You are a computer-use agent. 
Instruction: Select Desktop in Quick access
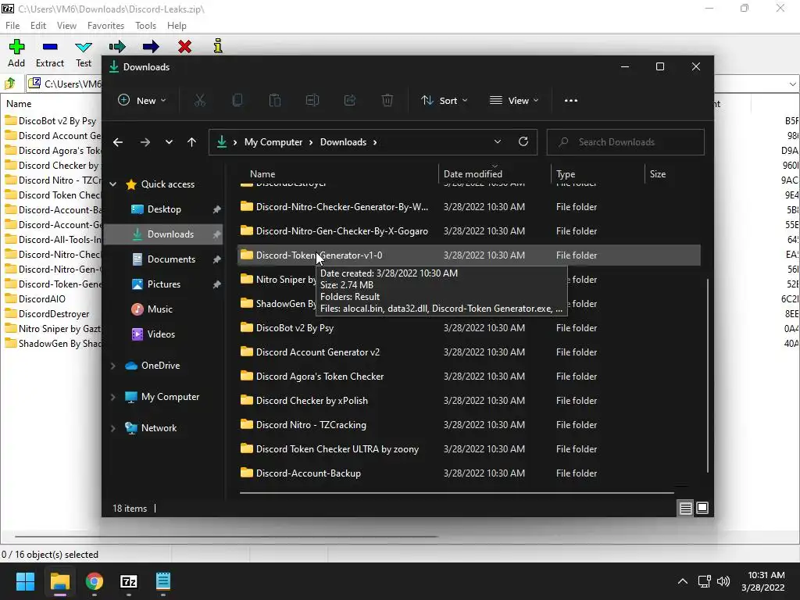163,209
